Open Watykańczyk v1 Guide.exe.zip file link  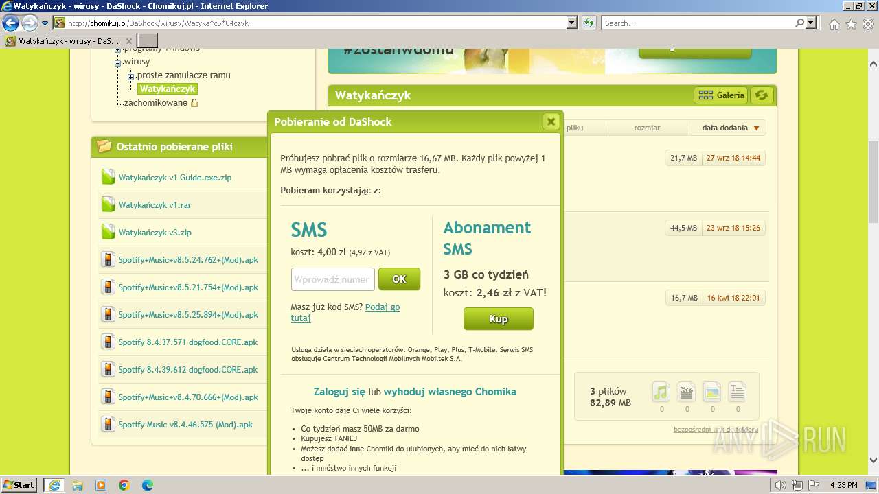175,178
